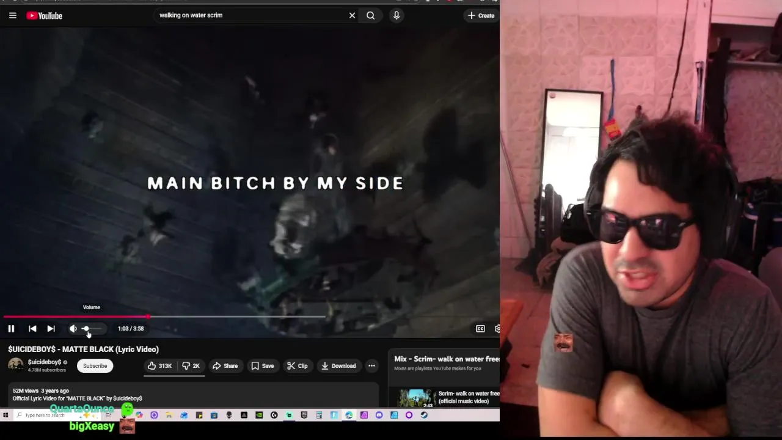
Task: Toggle closed captions (CC)
Action: (480, 329)
